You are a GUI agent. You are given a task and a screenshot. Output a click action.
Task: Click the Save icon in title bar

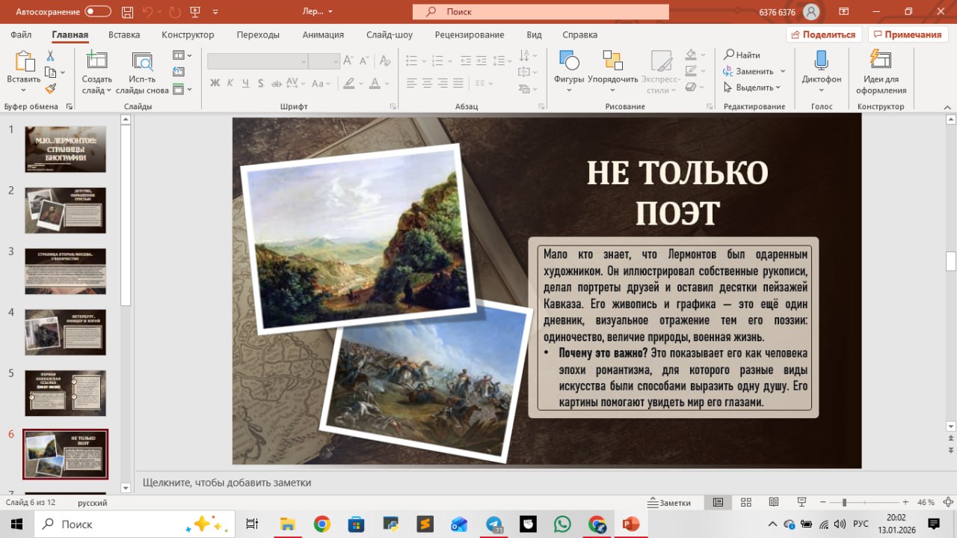tap(126, 12)
